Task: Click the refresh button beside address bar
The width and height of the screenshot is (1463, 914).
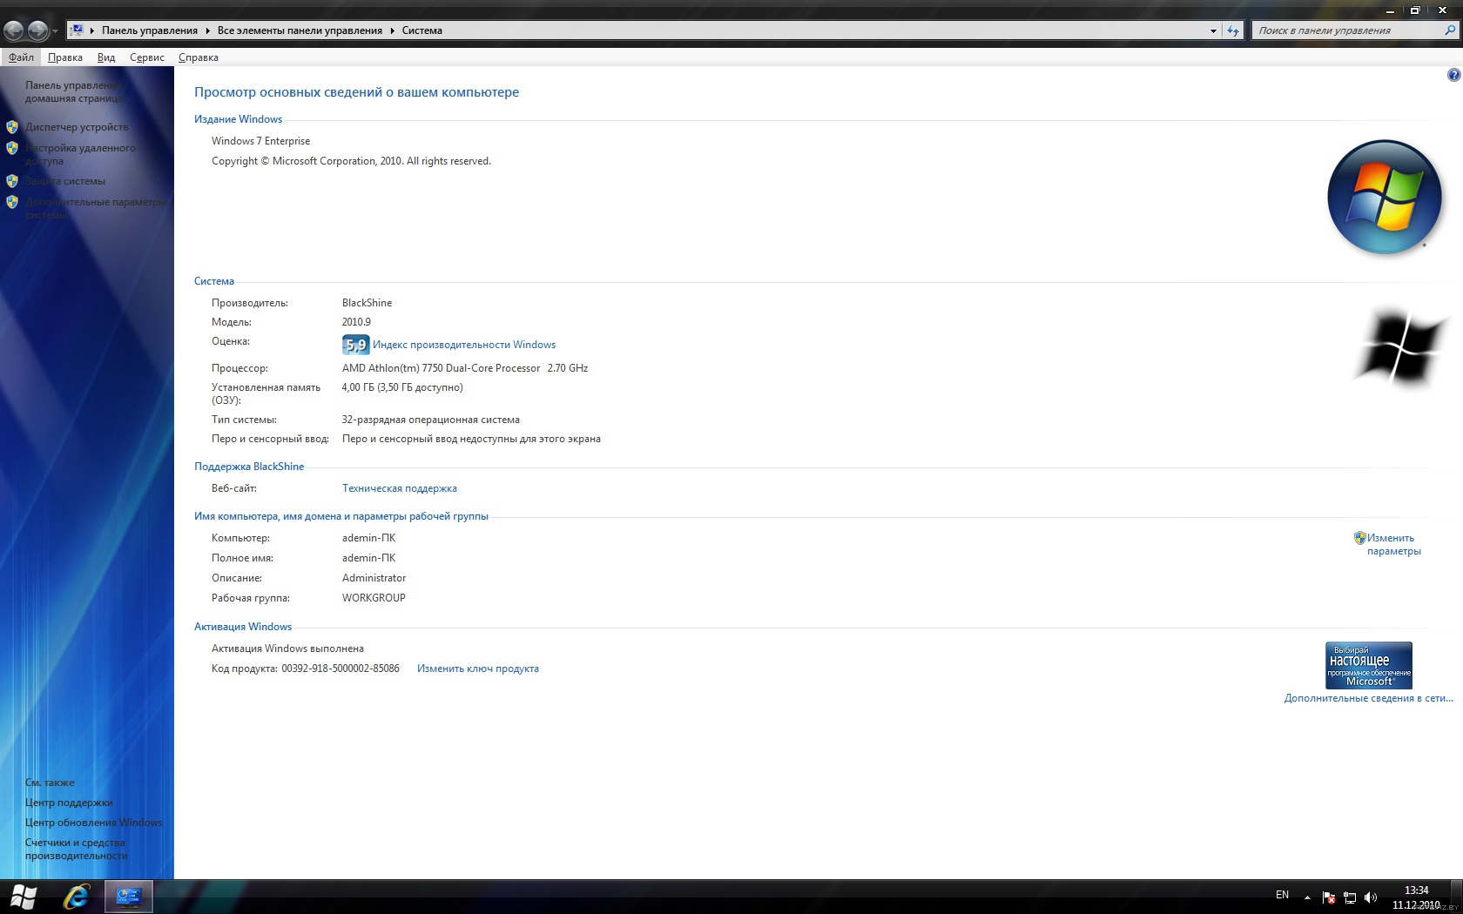Action: 1233,30
